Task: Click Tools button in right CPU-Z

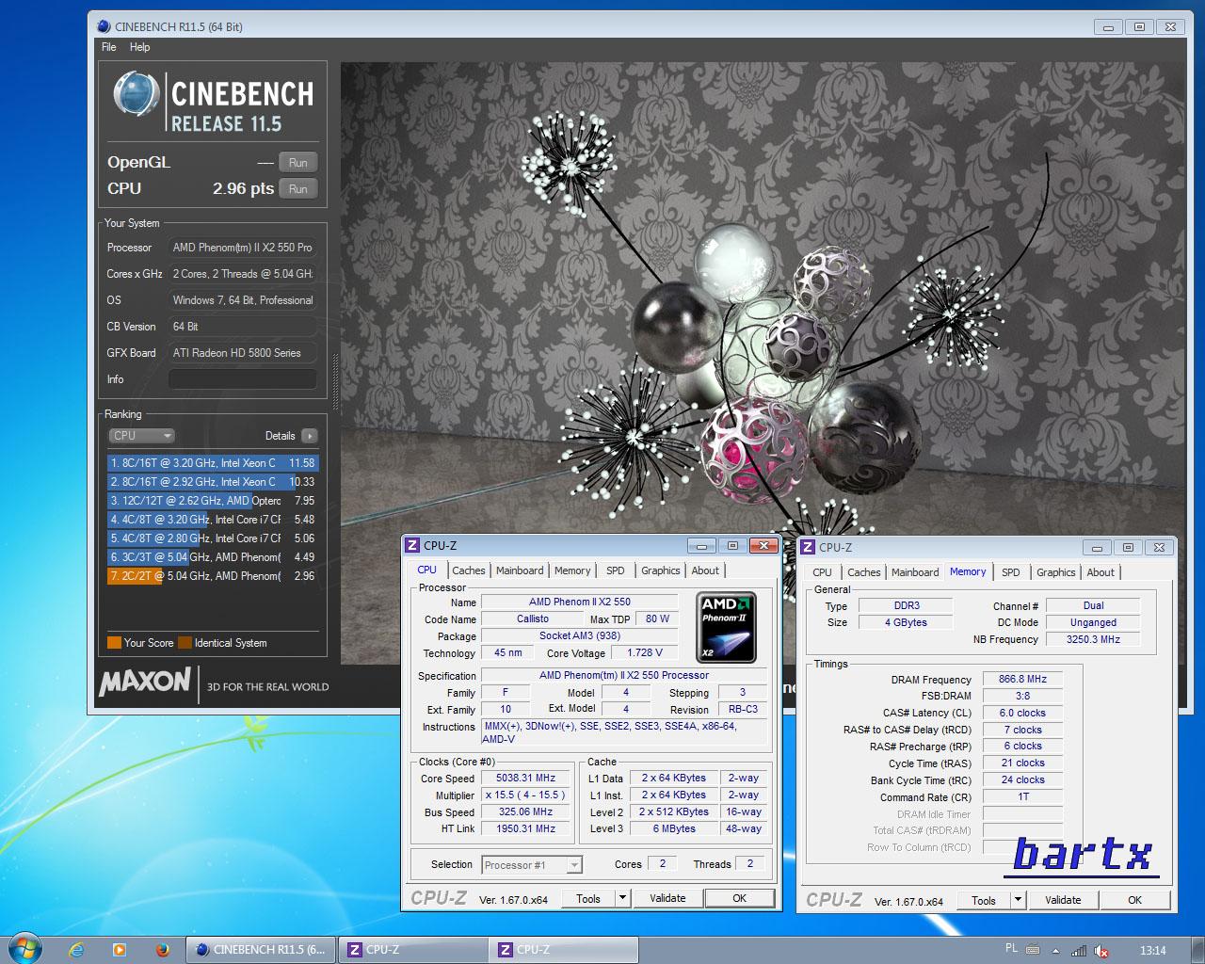Action: (x=984, y=900)
